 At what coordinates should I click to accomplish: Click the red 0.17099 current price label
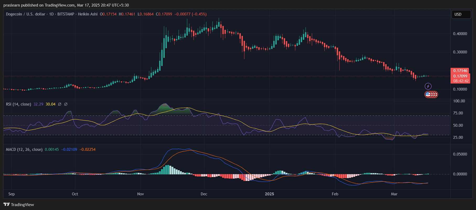(x=460, y=76)
